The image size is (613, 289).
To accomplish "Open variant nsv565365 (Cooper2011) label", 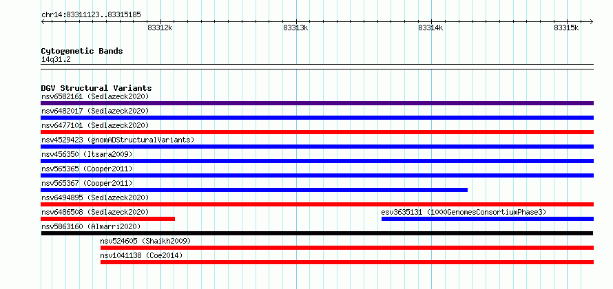I will tap(87, 169).
